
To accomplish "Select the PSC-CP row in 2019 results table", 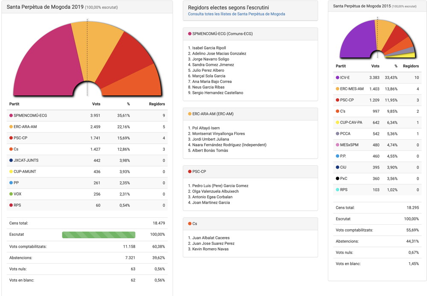I will (x=87, y=138).
